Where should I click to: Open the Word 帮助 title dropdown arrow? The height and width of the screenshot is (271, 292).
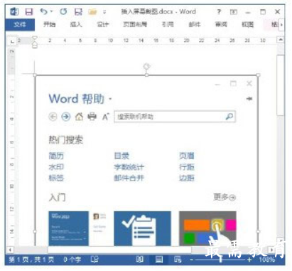click(110, 99)
